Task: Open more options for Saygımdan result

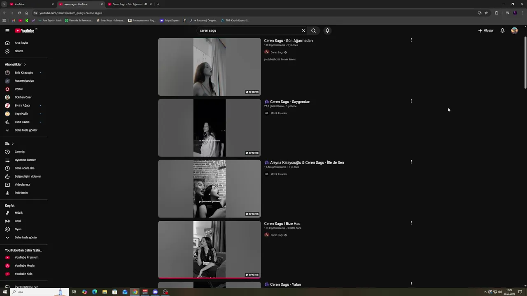Action: 411,101
